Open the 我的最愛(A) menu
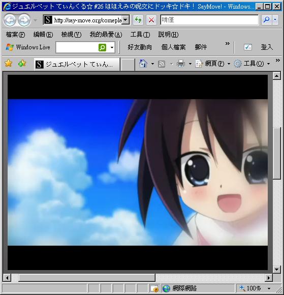The image size is (284, 295). coord(106,35)
